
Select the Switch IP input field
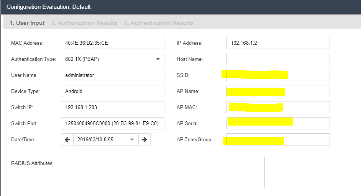click(112, 107)
